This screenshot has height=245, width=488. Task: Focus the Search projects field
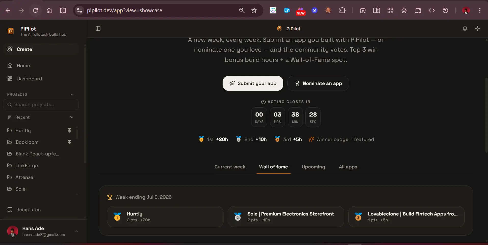(x=41, y=105)
